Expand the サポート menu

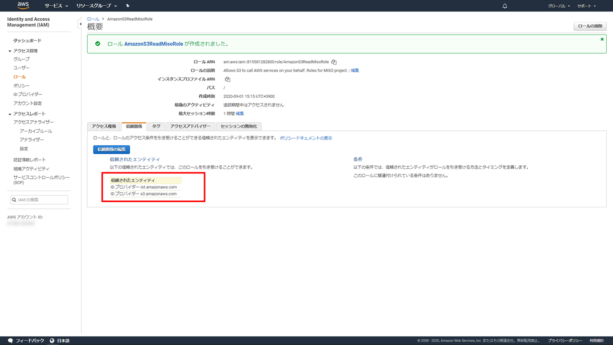[586, 6]
